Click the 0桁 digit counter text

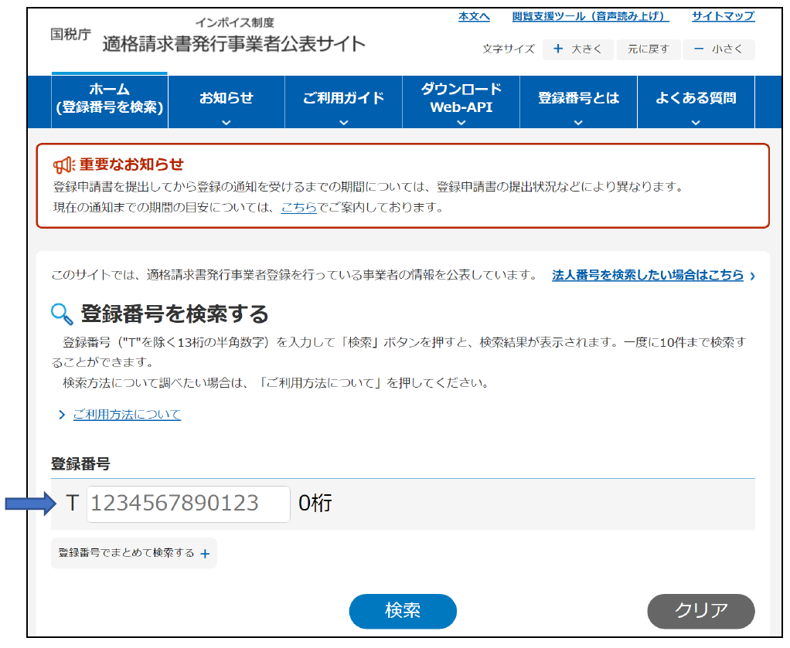point(315,504)
